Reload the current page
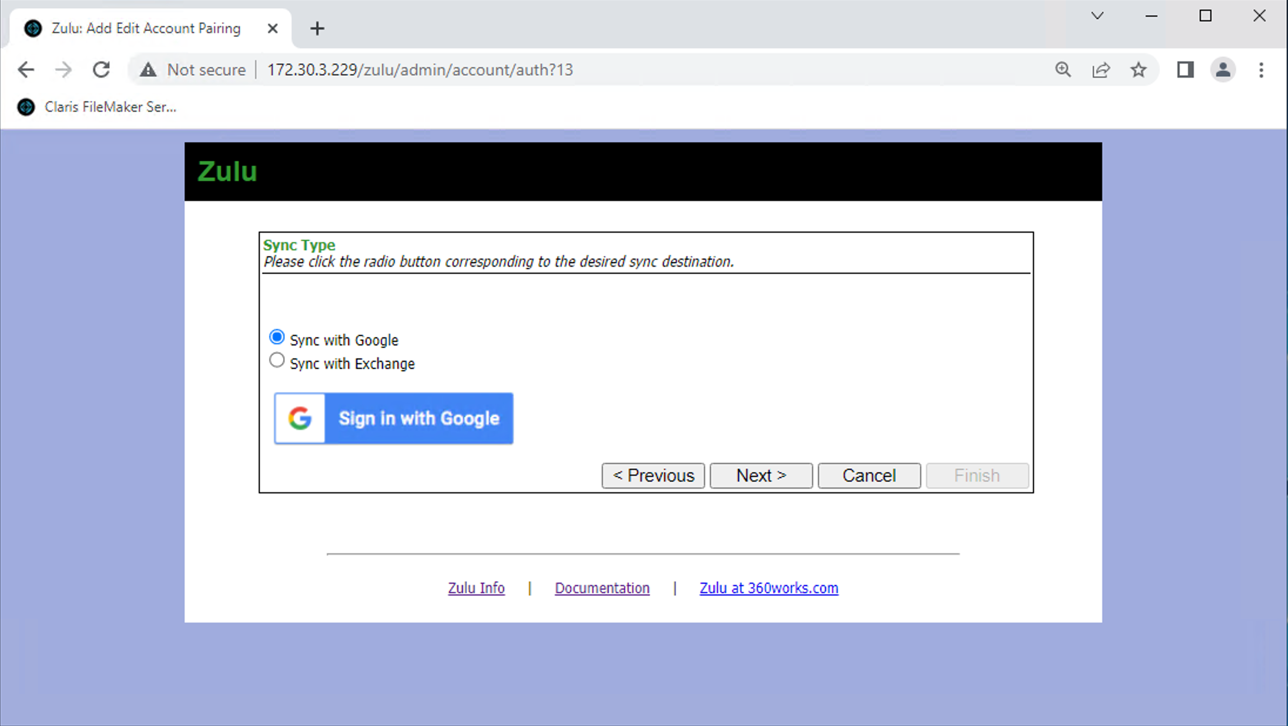Image resolution: width=1288 pixels, height=726 pixels. click(101, 70)
